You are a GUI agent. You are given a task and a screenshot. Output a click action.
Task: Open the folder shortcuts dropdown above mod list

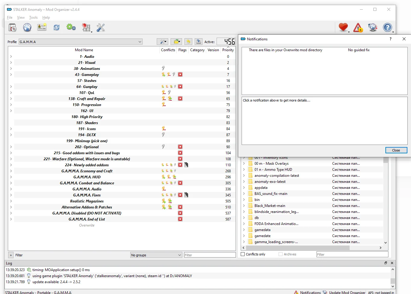point(176,42)
